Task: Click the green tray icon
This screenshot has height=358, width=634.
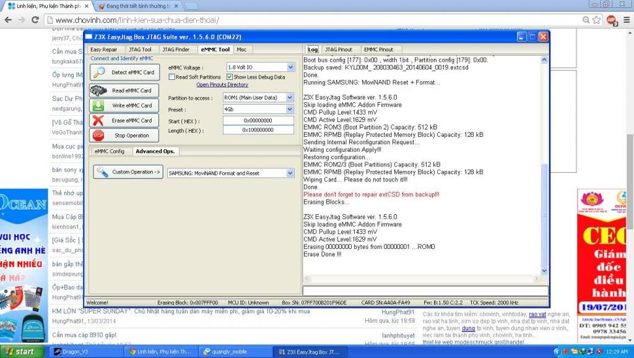Action: (x=583, y=352)
